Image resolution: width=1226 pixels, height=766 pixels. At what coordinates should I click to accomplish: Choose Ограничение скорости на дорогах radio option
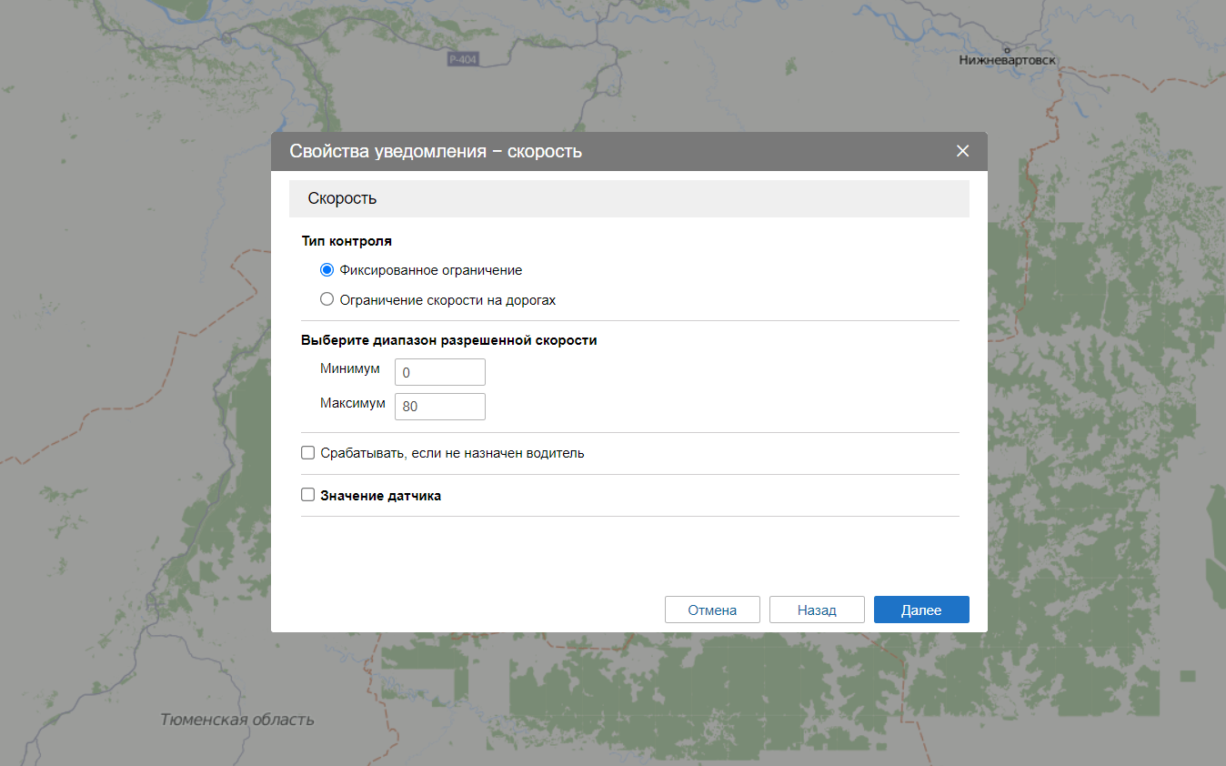click(x=327, y=299)
